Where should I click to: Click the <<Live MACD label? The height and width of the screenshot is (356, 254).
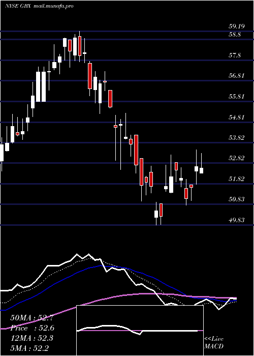(x=214, y=343)
